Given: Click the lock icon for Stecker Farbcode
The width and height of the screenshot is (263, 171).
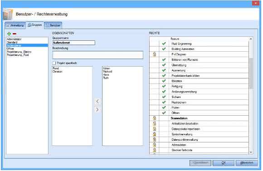Looking at the screenshot, I should tap(155, 150).
